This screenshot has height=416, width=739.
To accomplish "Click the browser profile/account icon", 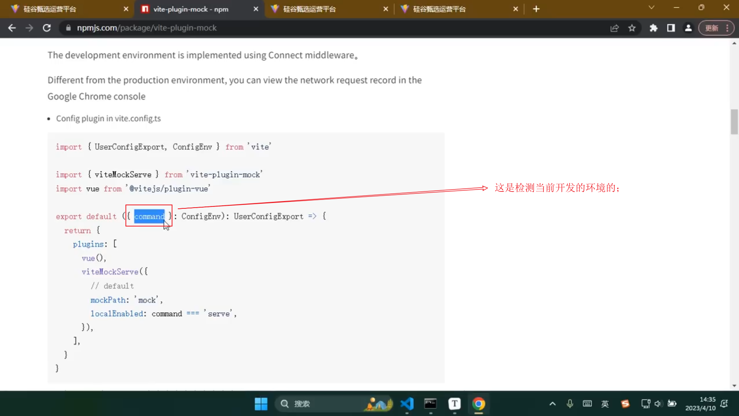I will tap(689, 28).
